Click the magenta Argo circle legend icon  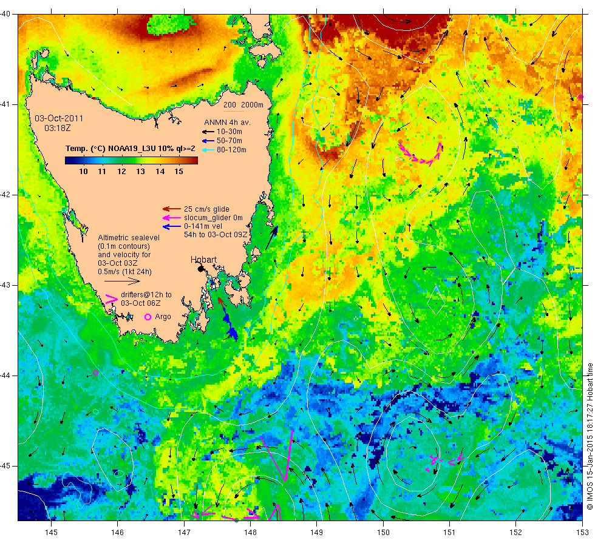tap(148, 317)
